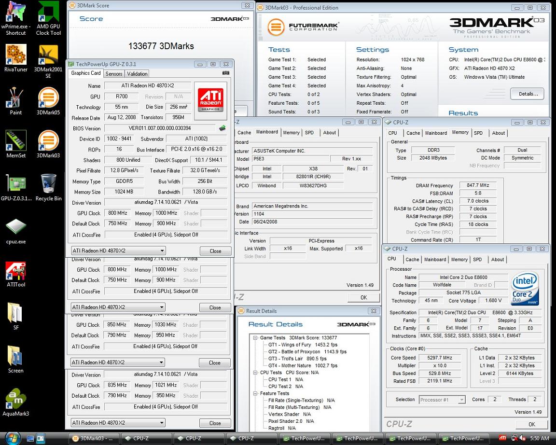This screenshot has height=445, width=556.
Task: Switch to the 3DMark03 taskbar button
Action: tap(94, 439)
